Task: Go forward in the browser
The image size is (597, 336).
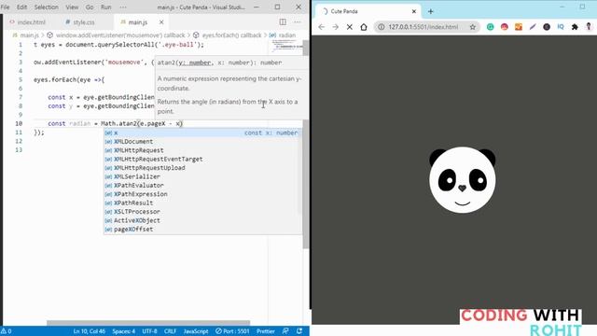Action: pos(336,27)
